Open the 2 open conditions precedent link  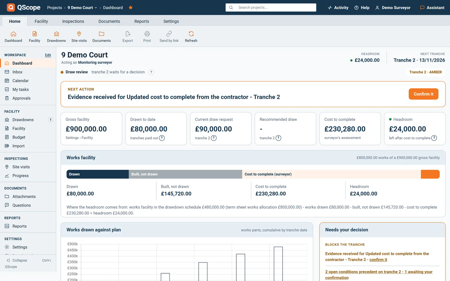(379, 275)
